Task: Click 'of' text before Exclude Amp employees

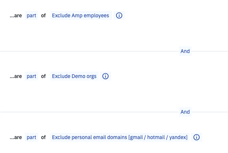Action: pos(43,16)
